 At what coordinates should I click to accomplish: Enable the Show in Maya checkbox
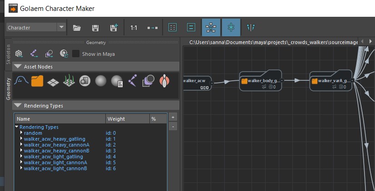tap(76, 54)
